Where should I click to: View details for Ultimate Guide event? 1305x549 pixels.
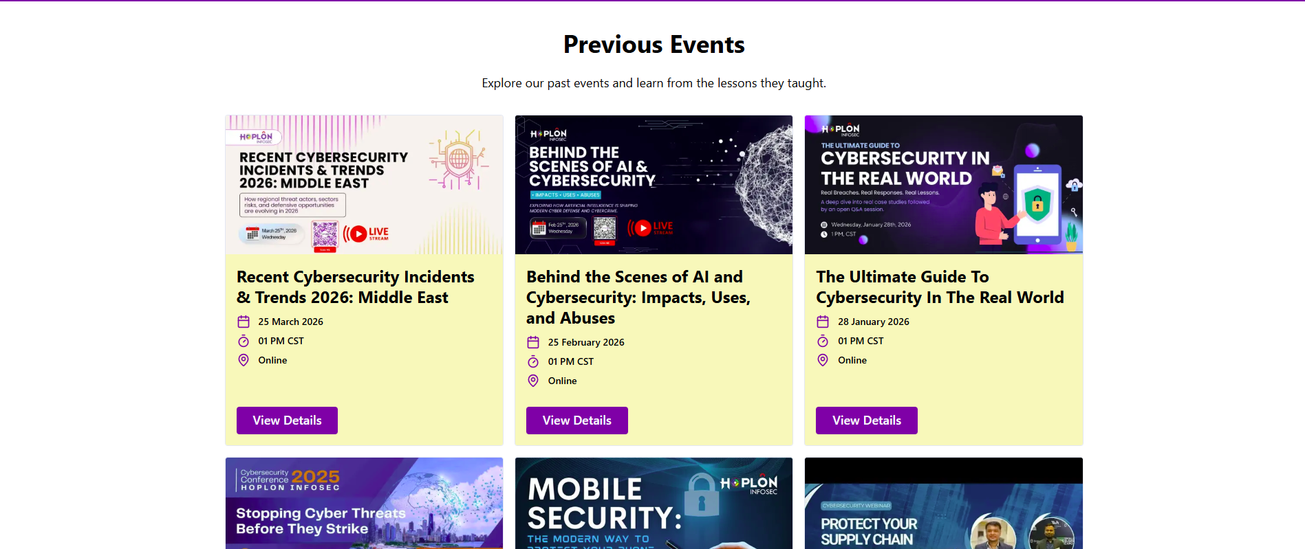pyautogui.click(x=866, y=421)
